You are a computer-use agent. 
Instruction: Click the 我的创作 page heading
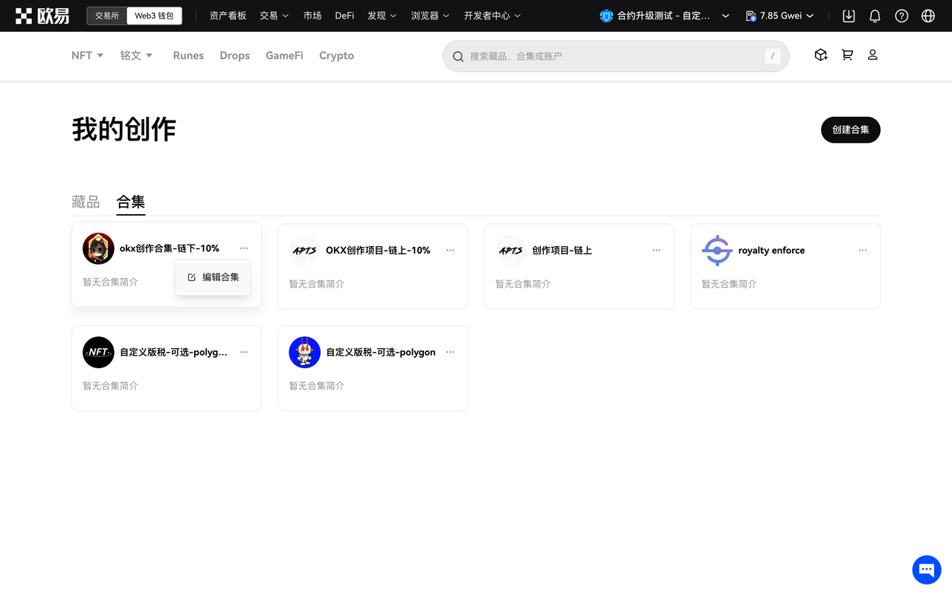124,129
